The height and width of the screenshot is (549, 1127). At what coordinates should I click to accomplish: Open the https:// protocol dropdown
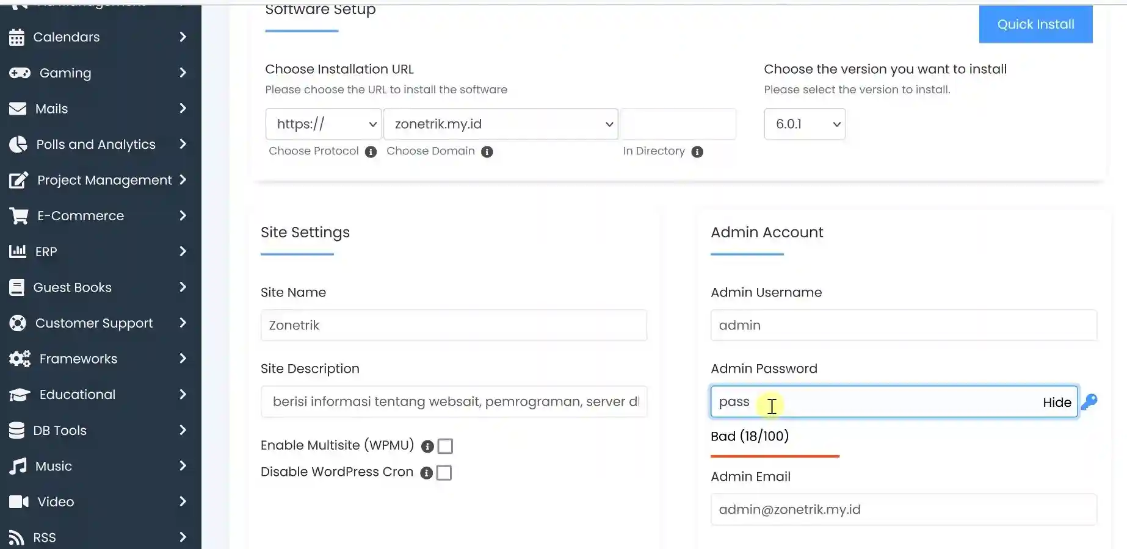coord(324,124)
